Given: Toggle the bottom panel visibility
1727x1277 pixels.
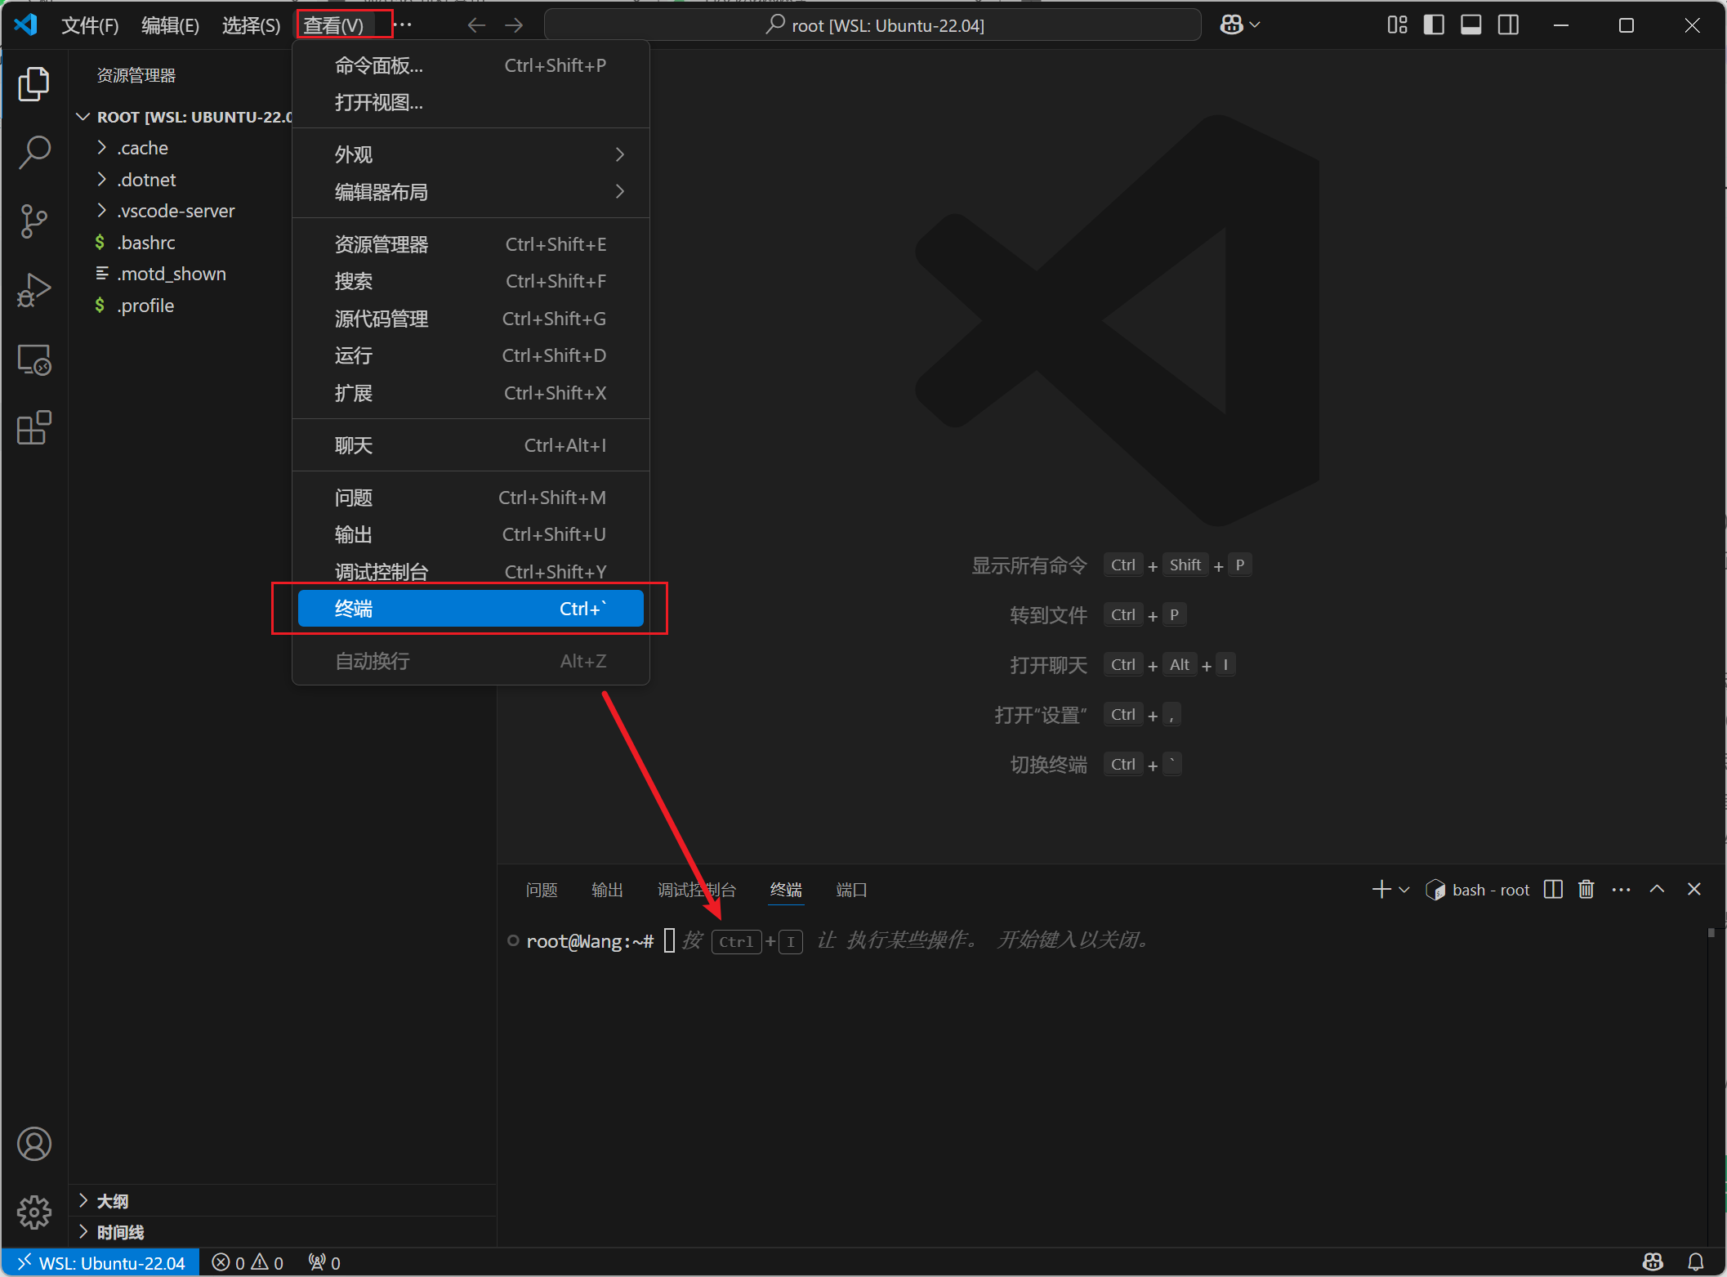Looking at the screenshot, I should point(1470,25).
